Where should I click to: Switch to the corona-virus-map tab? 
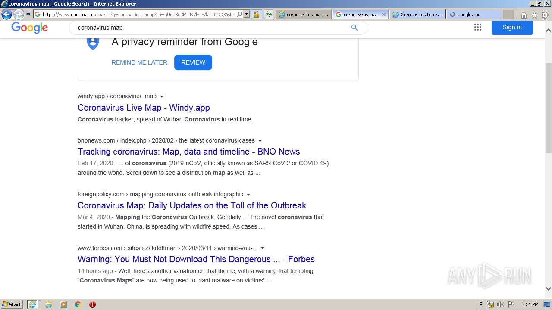pos(304,14)
